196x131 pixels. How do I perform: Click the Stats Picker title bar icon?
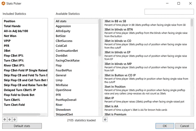[3, 3]
